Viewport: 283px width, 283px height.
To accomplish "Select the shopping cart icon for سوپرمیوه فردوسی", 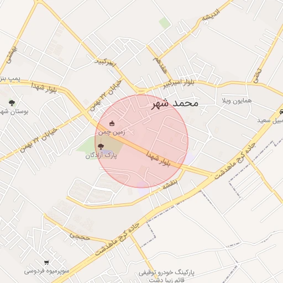I will (x=46, y=262).
